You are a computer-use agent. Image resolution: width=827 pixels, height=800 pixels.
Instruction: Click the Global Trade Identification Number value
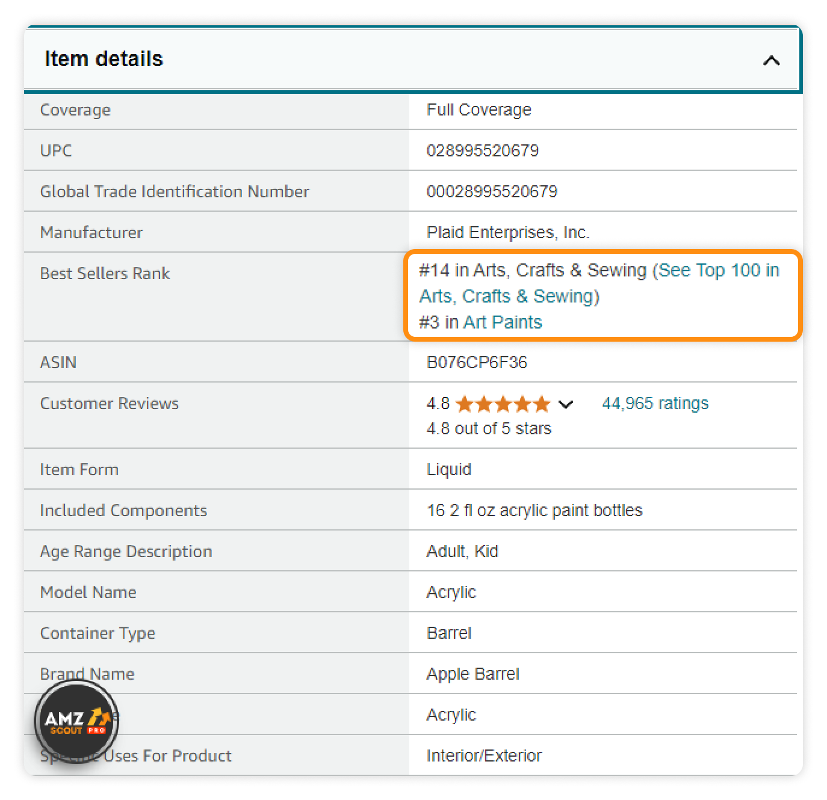(x=492, y=191)
